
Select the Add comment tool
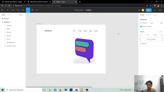tap(36, 10)
